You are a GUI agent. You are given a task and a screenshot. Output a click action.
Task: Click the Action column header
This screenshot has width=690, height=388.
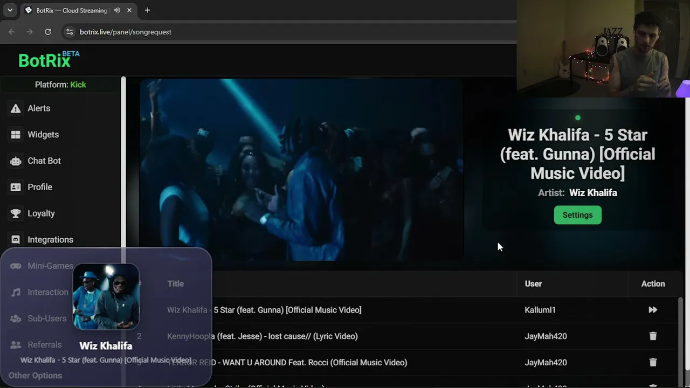tap(653, 283)
